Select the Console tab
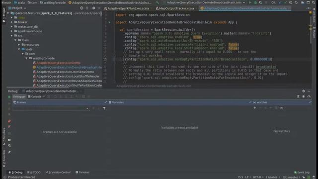The height and width of the screenshot is (179, 318). click(35, 97)
